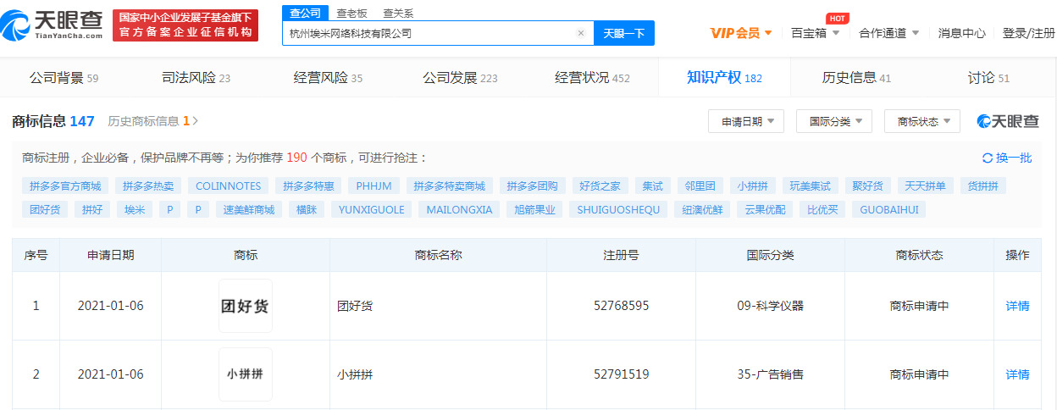Open the 讨论 tab
1057x410 pixels.
[988, 78]
